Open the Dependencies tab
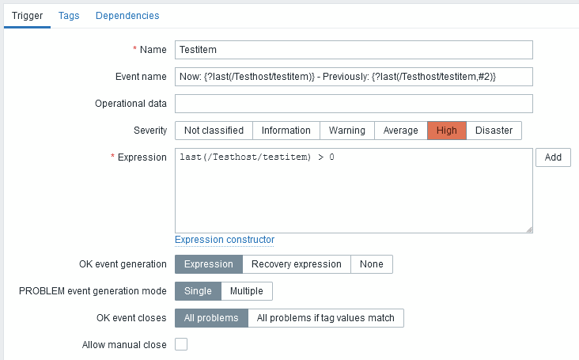The height and width of the screenshot is (360, 579). [x=127, y=15]
